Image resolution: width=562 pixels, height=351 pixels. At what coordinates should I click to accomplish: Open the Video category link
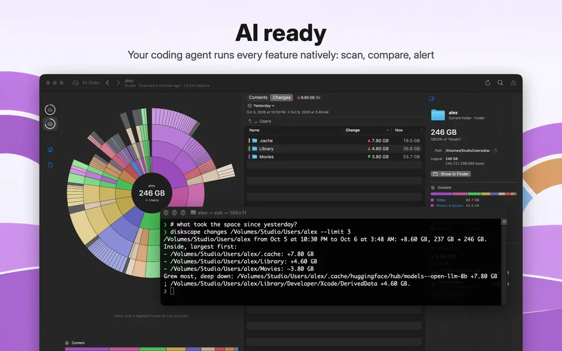pyautogui.click(x=441, y=200)
